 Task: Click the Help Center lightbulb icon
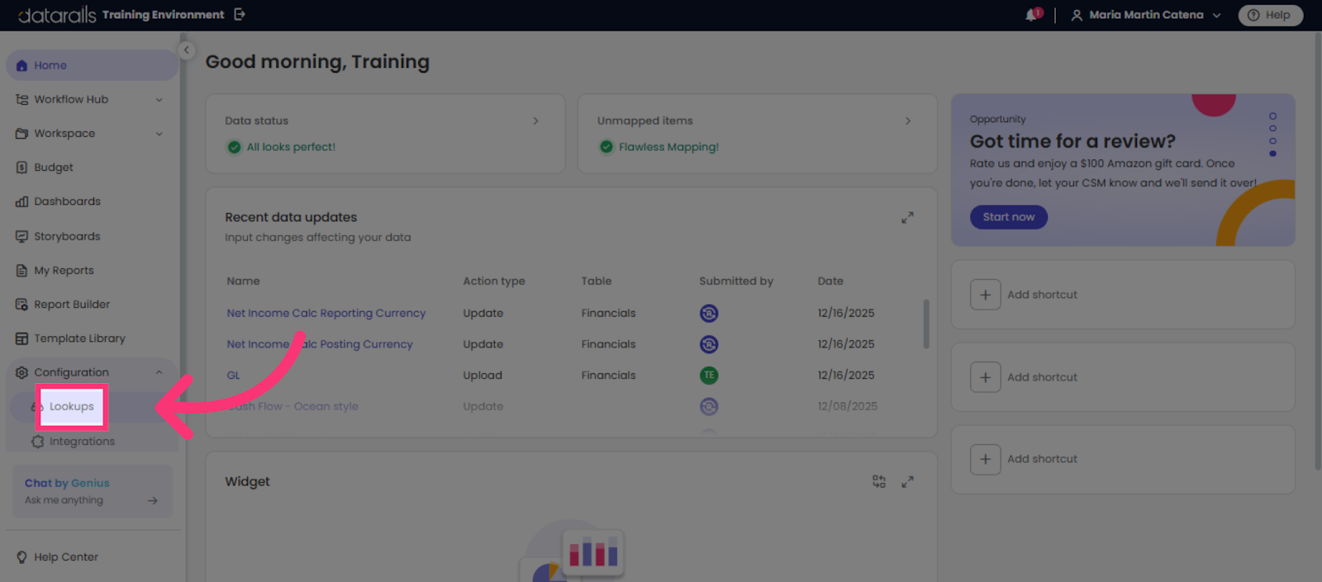click(x=21, y=557)
